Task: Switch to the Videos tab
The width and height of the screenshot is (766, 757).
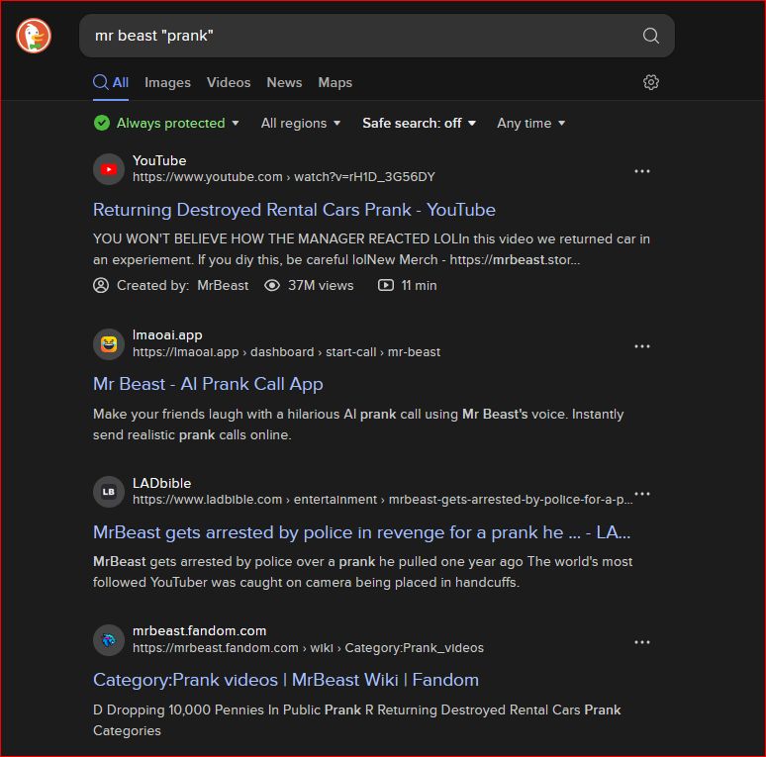Action: point(229,83)
